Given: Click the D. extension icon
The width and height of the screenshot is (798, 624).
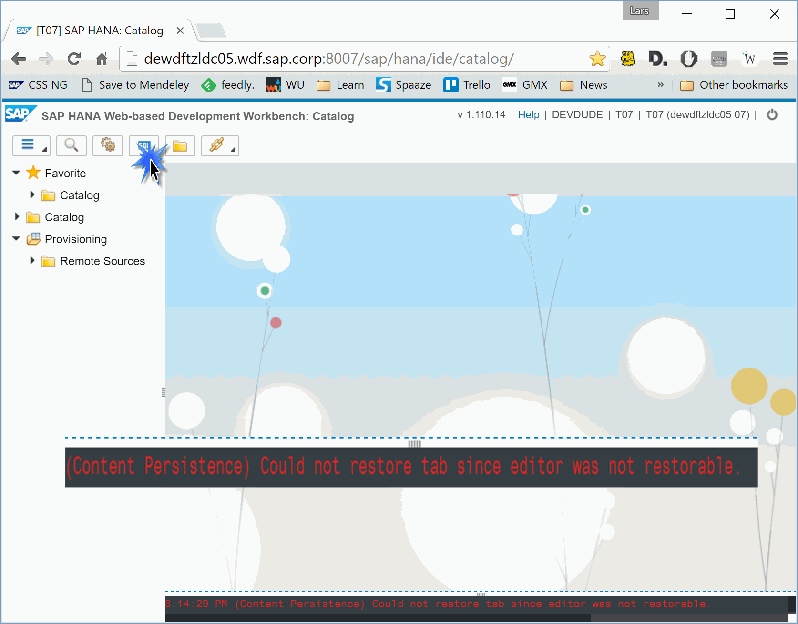Looking at the screenshot, I should (658, 59).
